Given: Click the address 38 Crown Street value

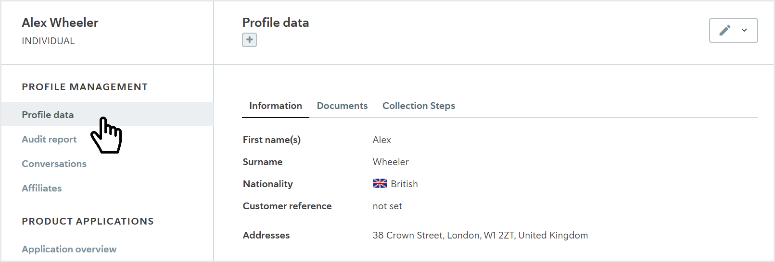Looking at the screenshot, I should [480, 235].
